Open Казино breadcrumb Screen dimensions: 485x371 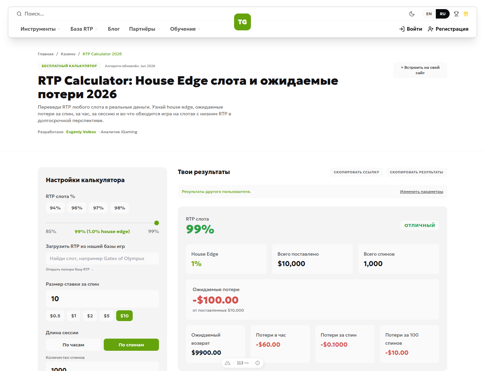[x=68, y=54]
